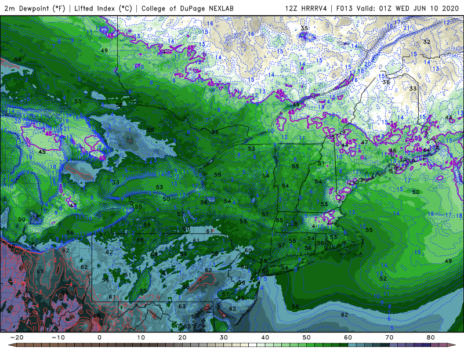Click the '50' colorbar scale label
This screenshot has width=464, height=348.
307,338
